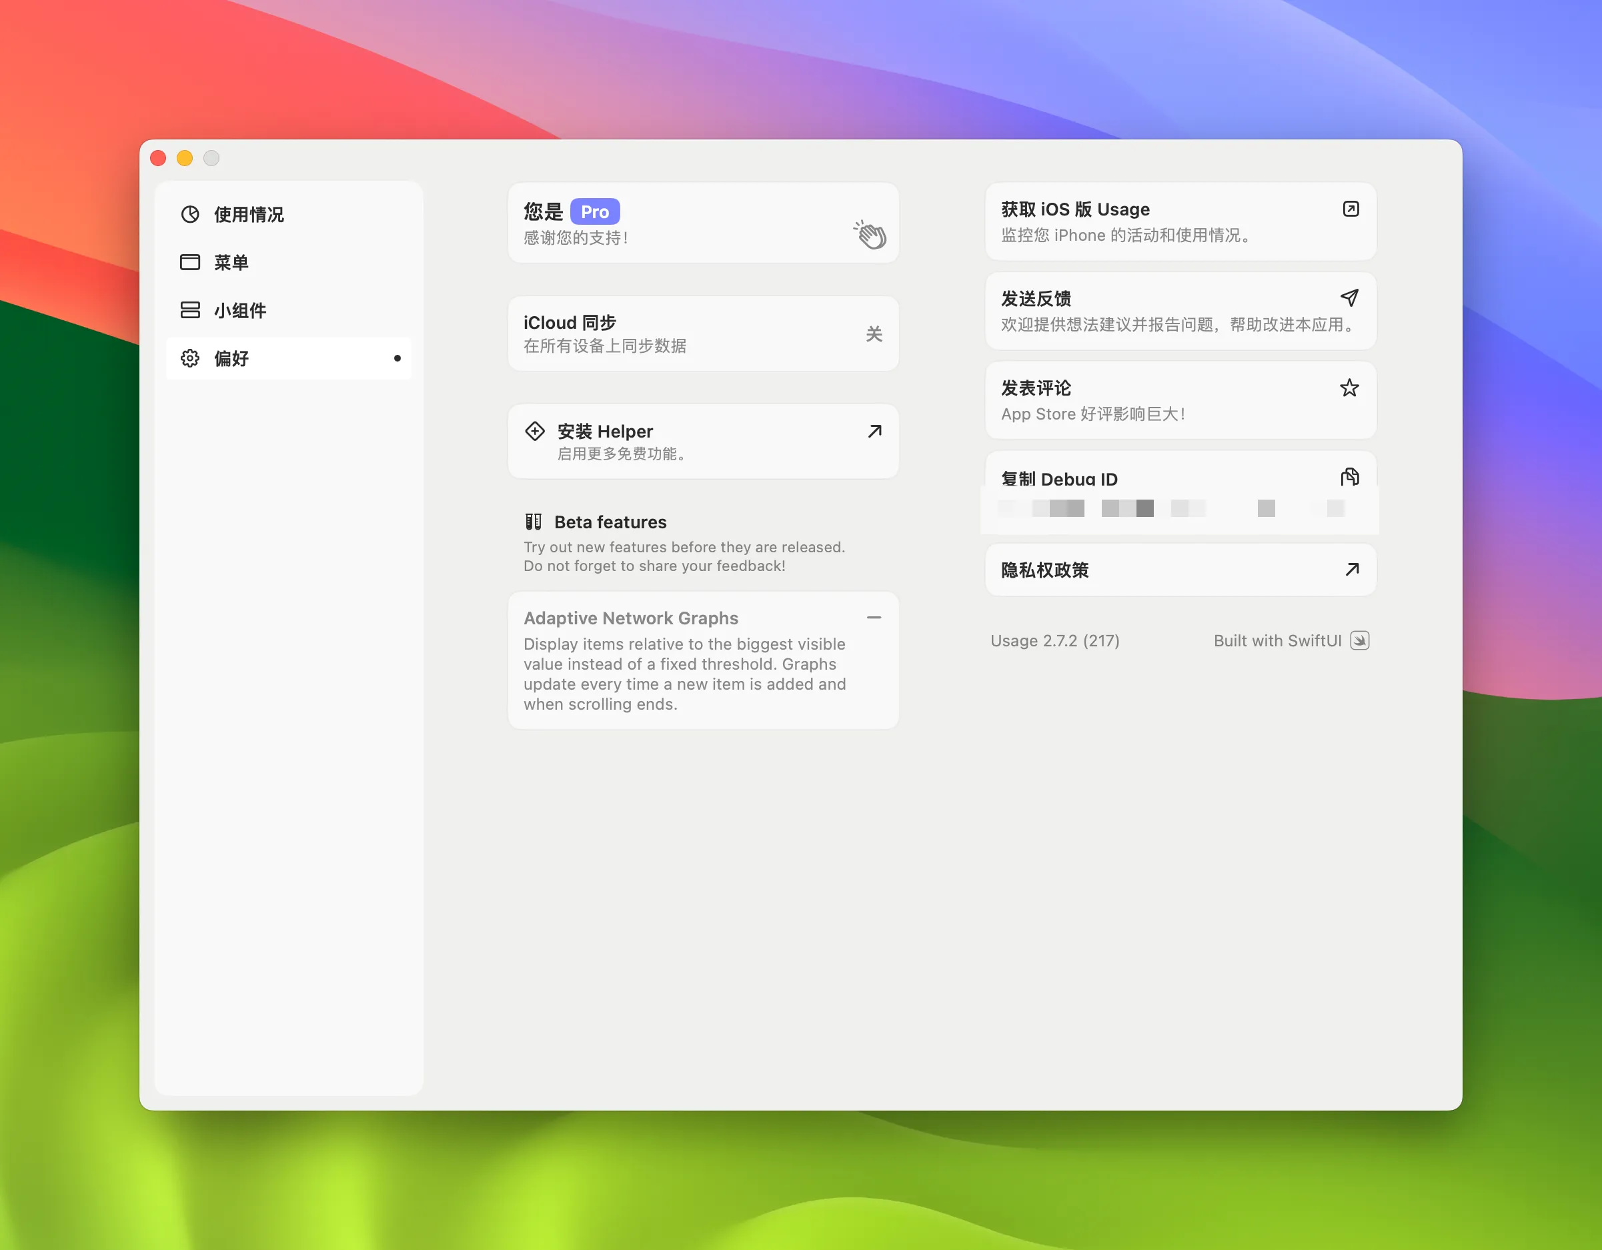Click the arrow icon on the 隐私权政策 row
Viewport: 1602px width, 1250px height.
tap(1352, 569)
